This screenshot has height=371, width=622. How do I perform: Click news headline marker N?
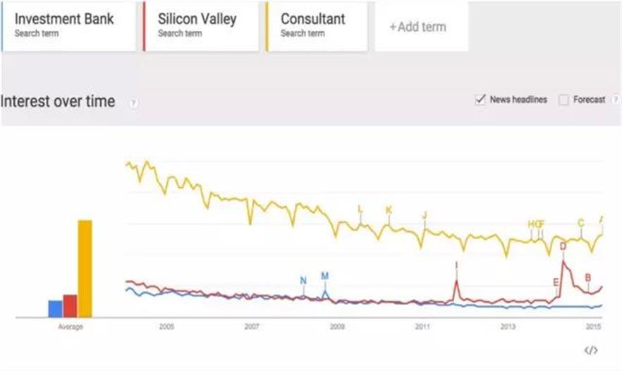pyautogui.click(x=303, y=281)
